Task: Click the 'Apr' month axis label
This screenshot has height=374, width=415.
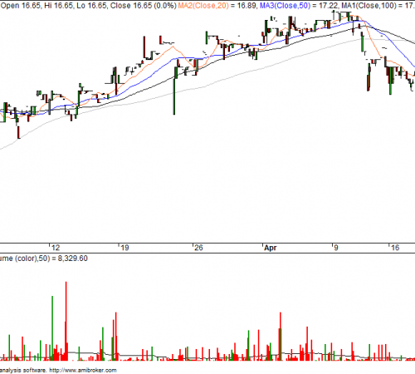Action: (x=270, y=248)
